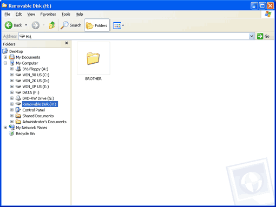Select the Control Panel icon
Screen dimensions: 276x207
18,110
